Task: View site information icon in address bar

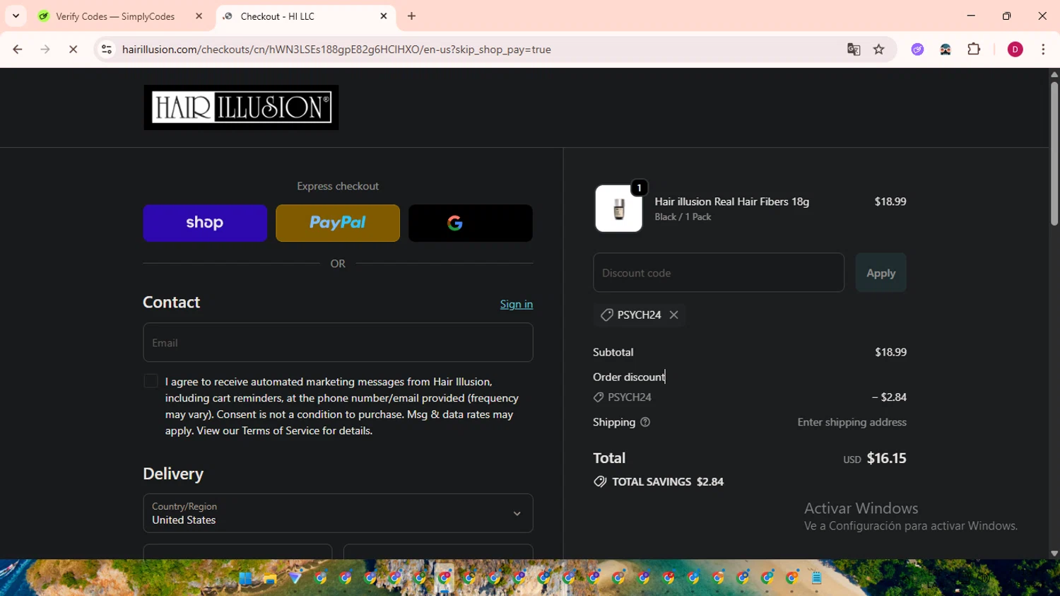Action: (x=107, y=49)
